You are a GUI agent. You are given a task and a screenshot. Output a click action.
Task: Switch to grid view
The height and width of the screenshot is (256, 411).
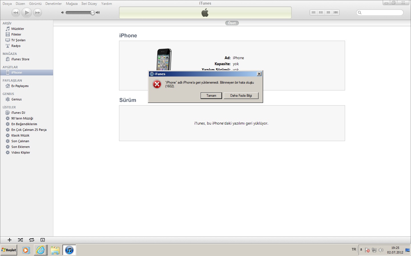[x=328, y=13]
